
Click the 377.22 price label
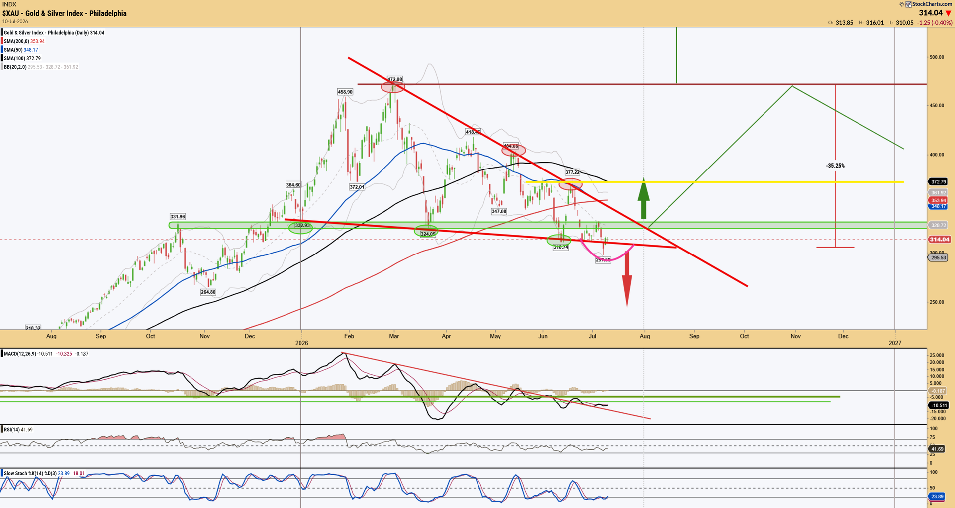tap(573, 172)
